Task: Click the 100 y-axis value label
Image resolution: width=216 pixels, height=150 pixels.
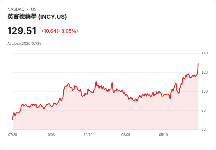Action: tap(205, 92)
